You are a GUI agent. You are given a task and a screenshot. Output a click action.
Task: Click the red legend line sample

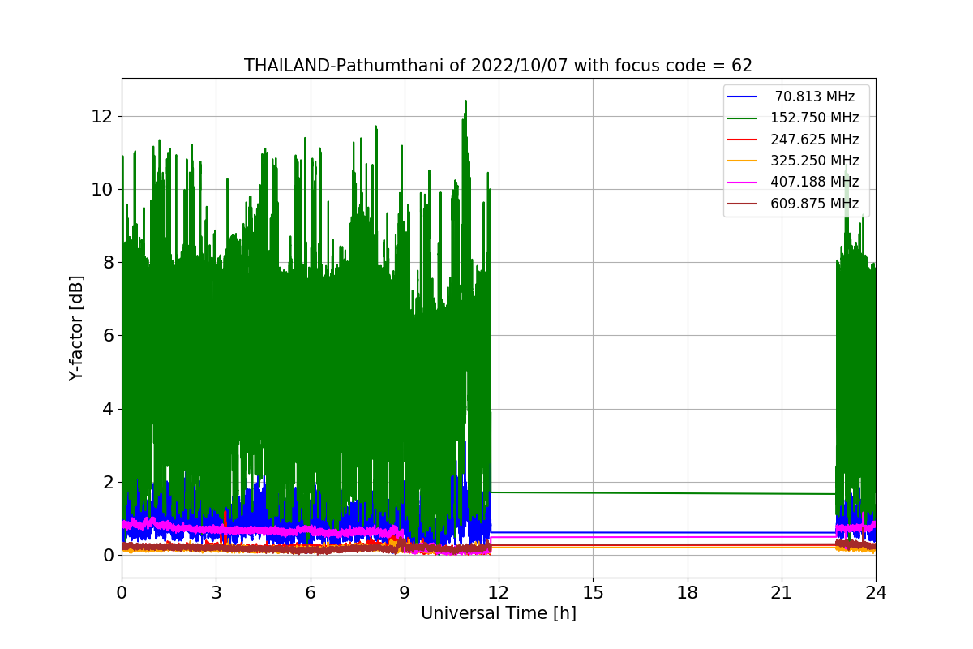point(742,140)
